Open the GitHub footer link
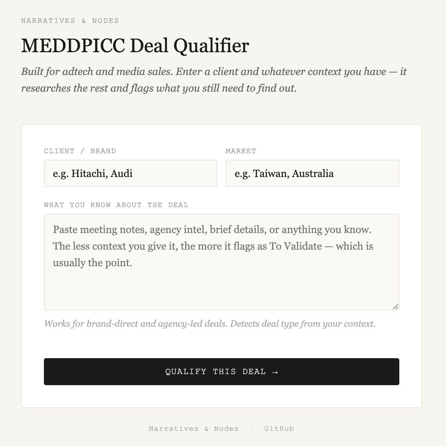This screenshot has width=446, height=446. (279, 429)
